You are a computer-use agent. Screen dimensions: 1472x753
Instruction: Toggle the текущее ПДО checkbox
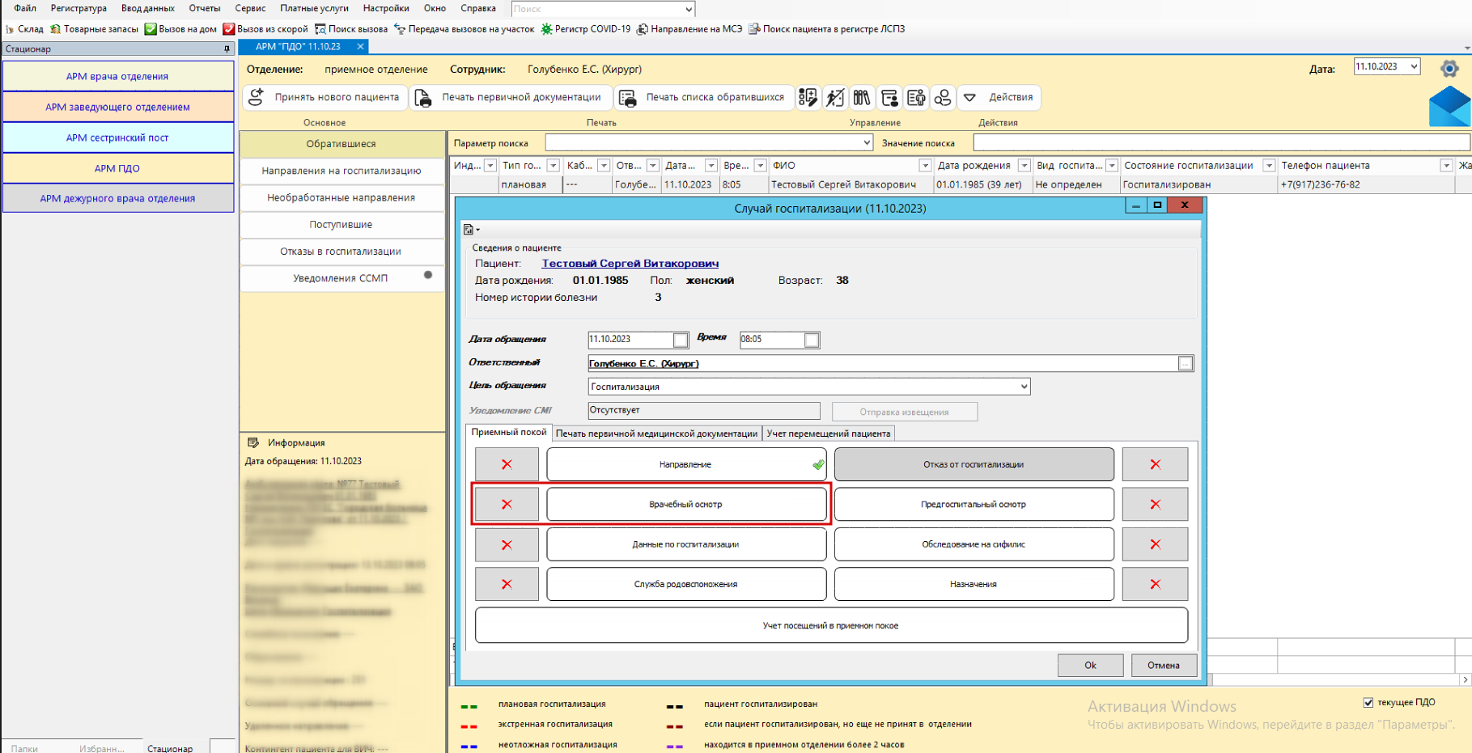(1368, 702)
